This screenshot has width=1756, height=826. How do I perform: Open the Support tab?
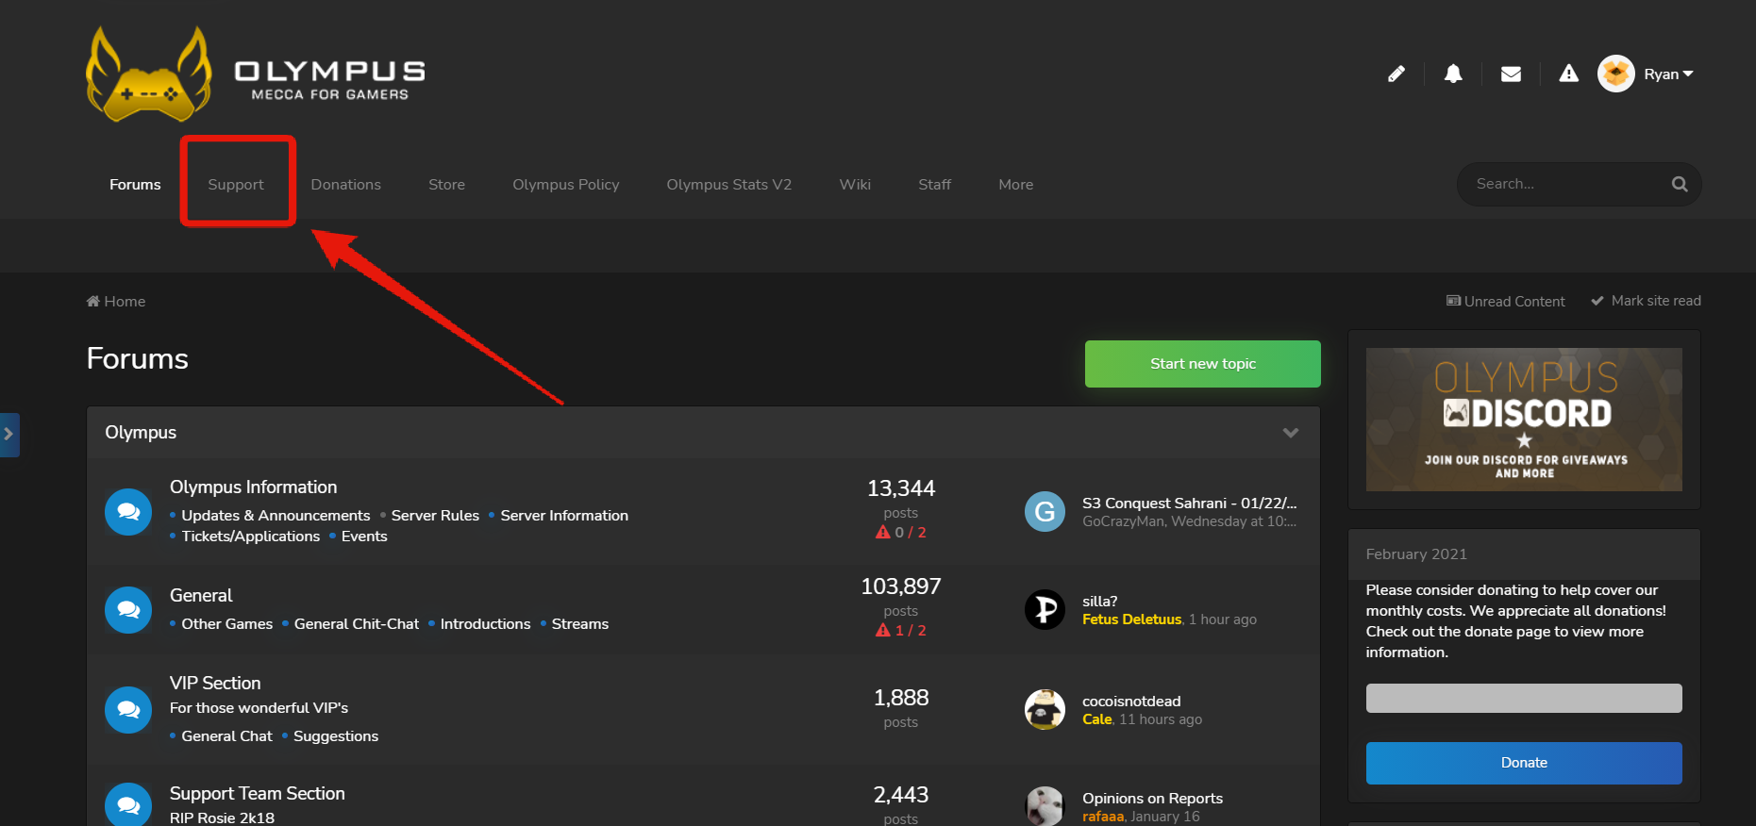click(236, 185)
